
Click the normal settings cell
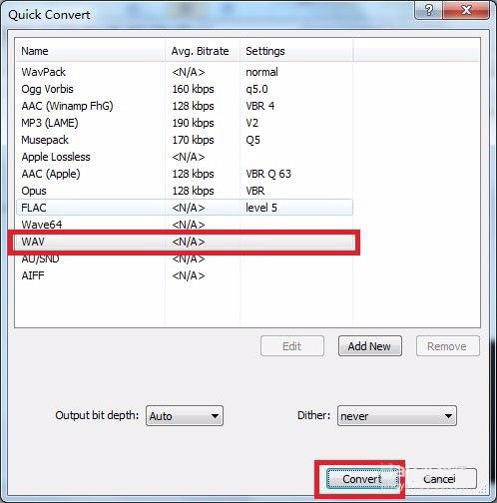261,72
